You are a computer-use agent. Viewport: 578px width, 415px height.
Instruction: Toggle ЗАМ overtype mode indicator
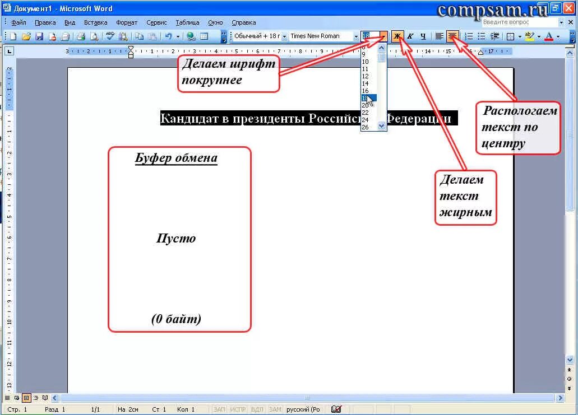[275, 409]
